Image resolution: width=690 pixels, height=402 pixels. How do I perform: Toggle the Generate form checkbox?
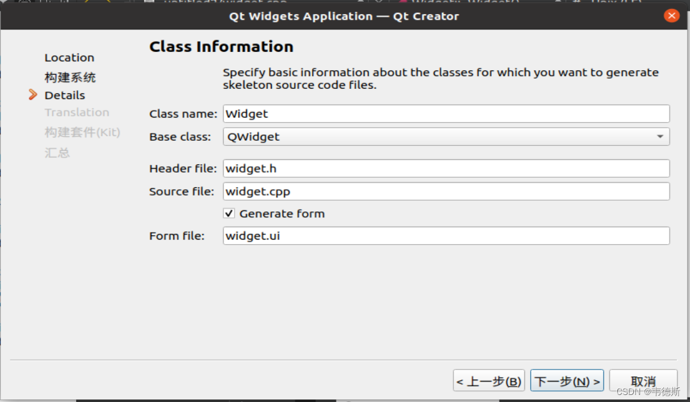coord(229,213)
